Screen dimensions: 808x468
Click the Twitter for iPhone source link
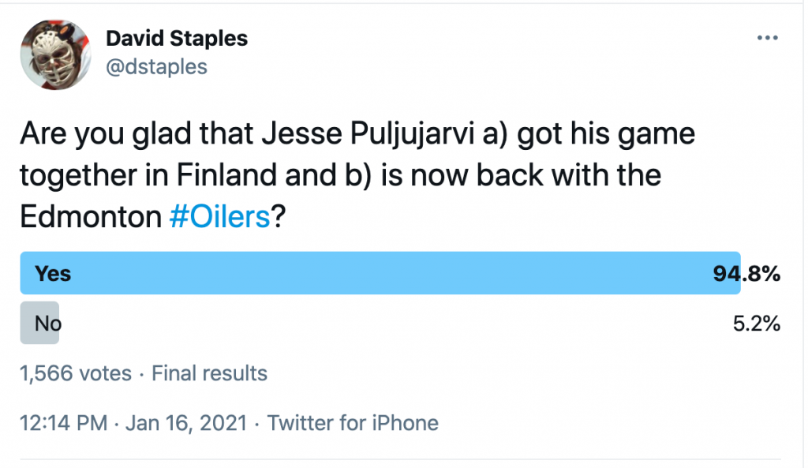point(353,423)
